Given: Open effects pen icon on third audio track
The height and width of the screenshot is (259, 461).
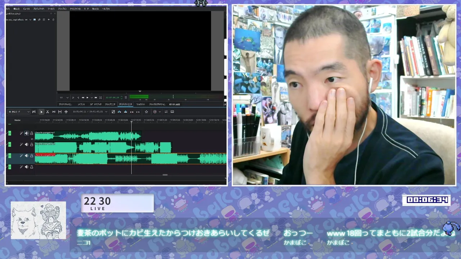Looking at the screenshot, I should pyautogui.click(x=21, y=156).
